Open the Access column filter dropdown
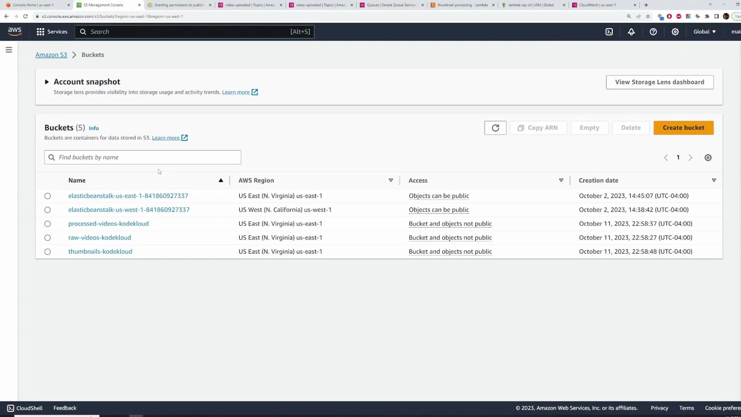741x417 pixels. click(x=561, y=180)
